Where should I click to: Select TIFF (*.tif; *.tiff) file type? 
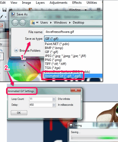click(73, 64)
